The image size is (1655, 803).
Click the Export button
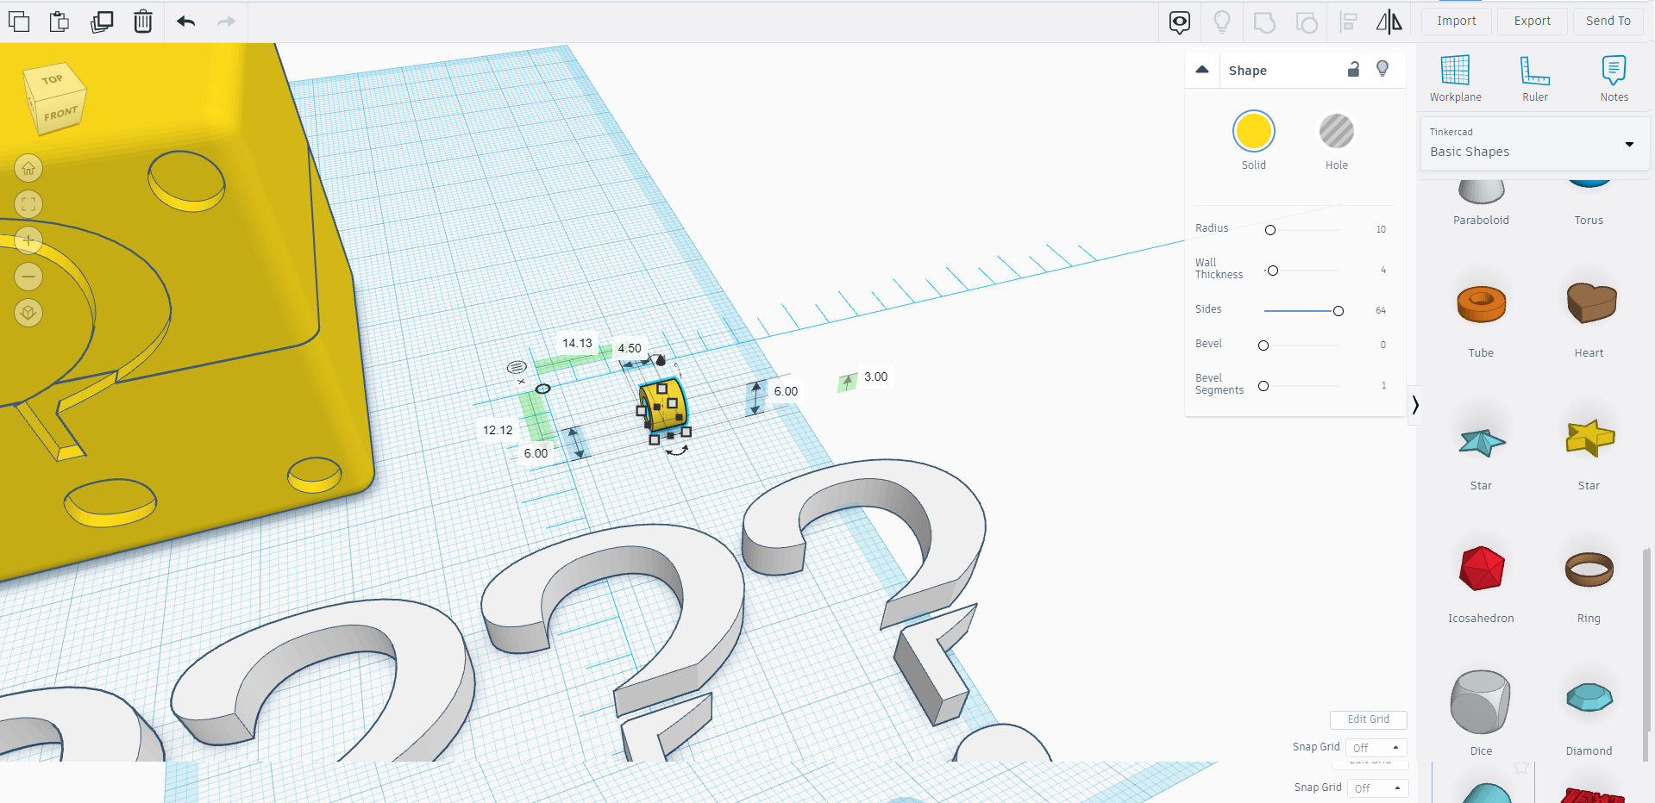[x=1532, y=20]
